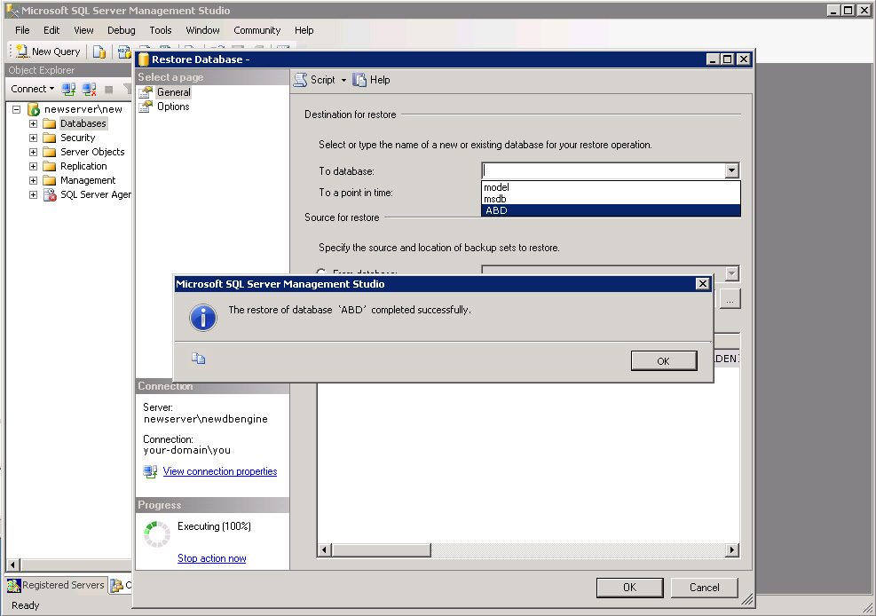The width and height of the screenshot is (876, 616).
Task: Click the Management Studio title bar icon
Action: click(12, 11)
